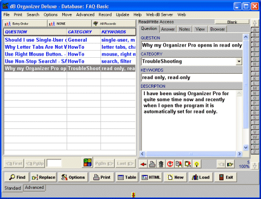
Task: Switch to the Answer tab
Action: 168,29
